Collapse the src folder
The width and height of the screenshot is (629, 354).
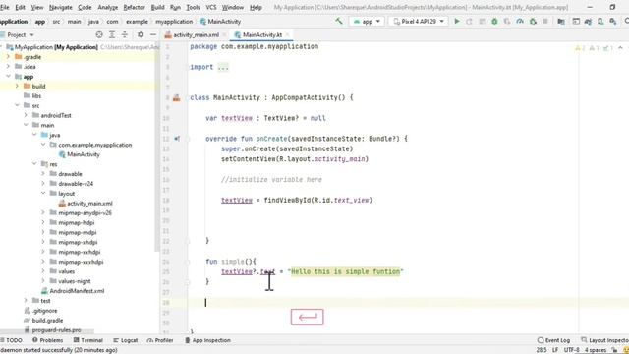[17, 105]
